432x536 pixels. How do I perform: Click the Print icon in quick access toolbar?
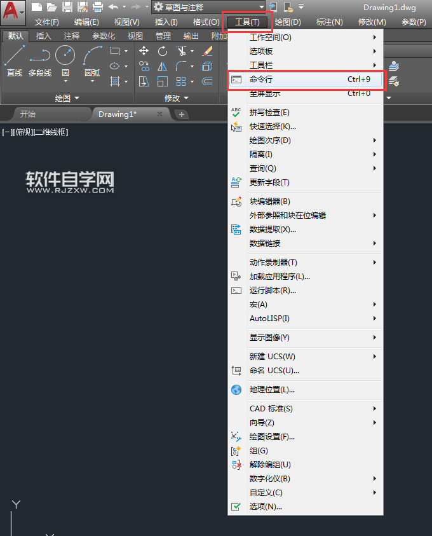point(98,7)
